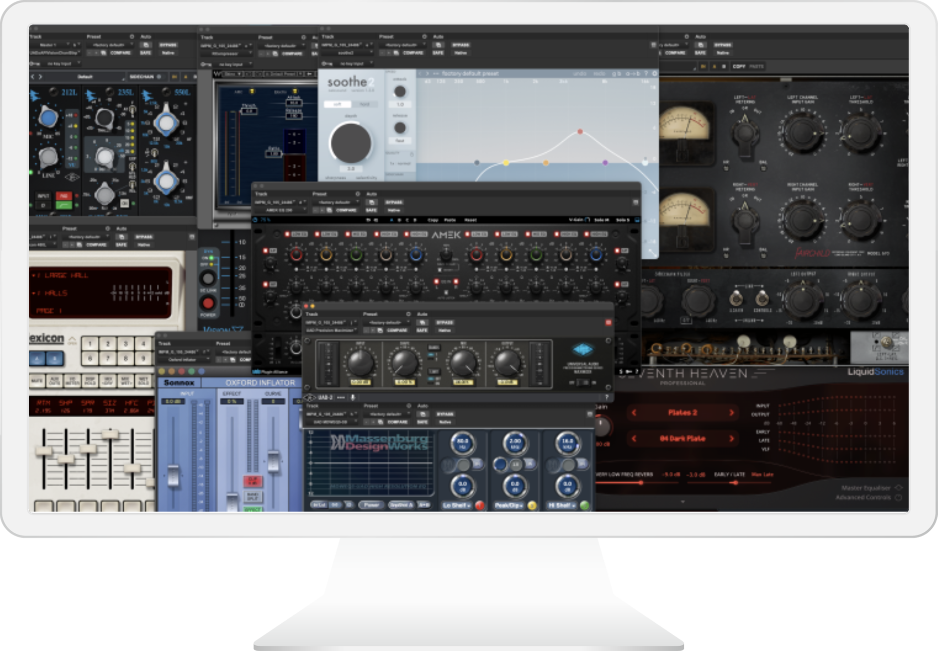Toggle the red polarity button on the 212L module
Viewport: 938px width, 651px height.
63,196
